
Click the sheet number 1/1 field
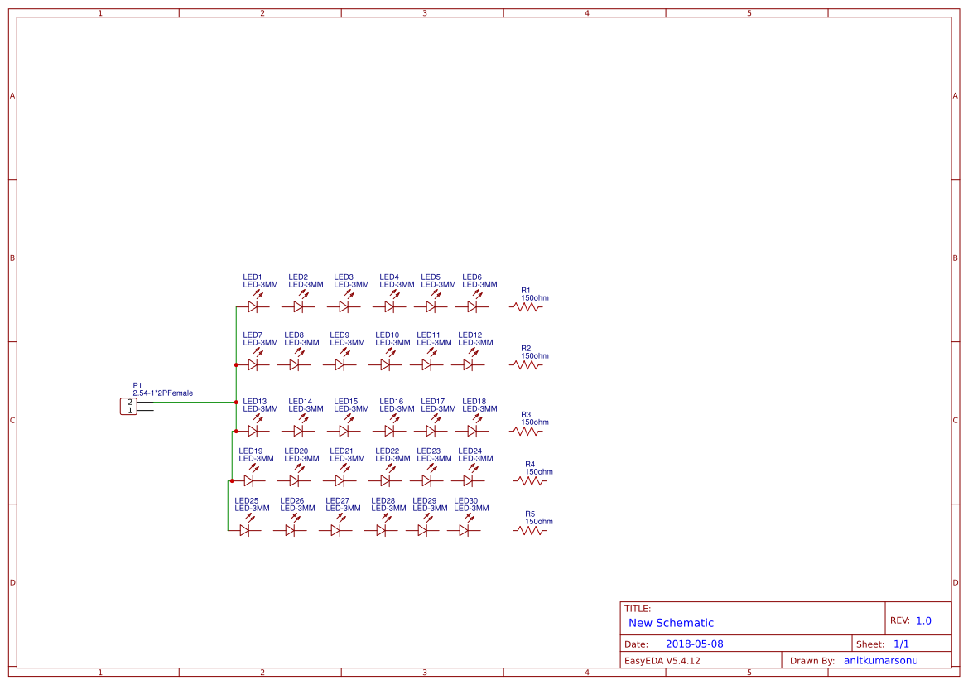pos(901,644)
